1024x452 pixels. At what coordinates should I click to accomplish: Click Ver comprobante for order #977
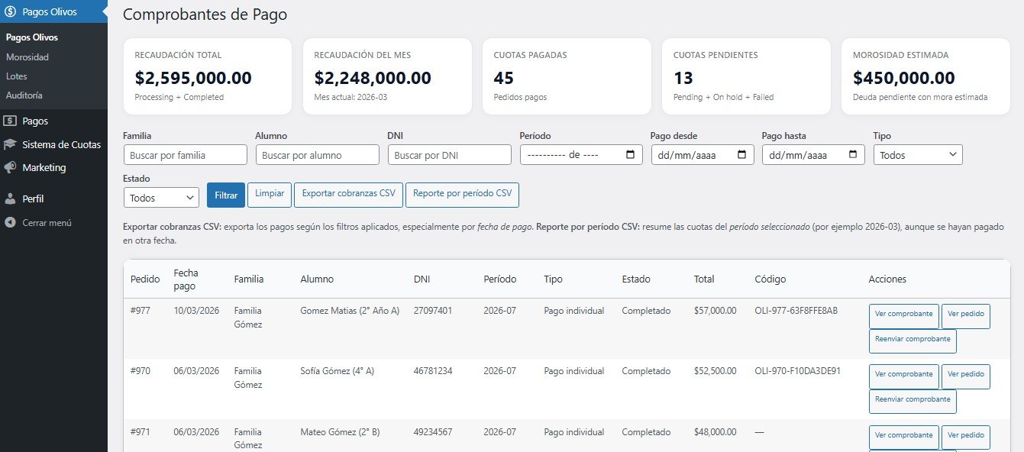[903, 316]
